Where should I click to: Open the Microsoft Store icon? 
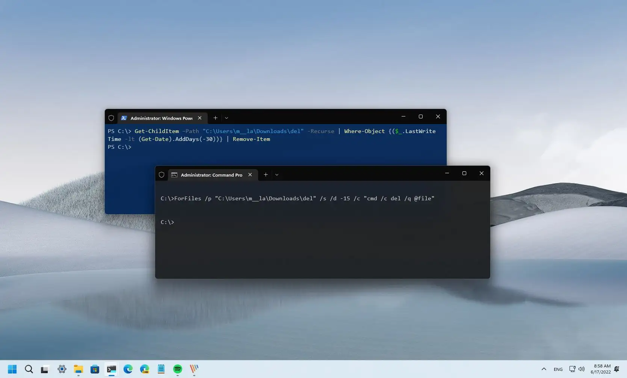coord(95,369)
